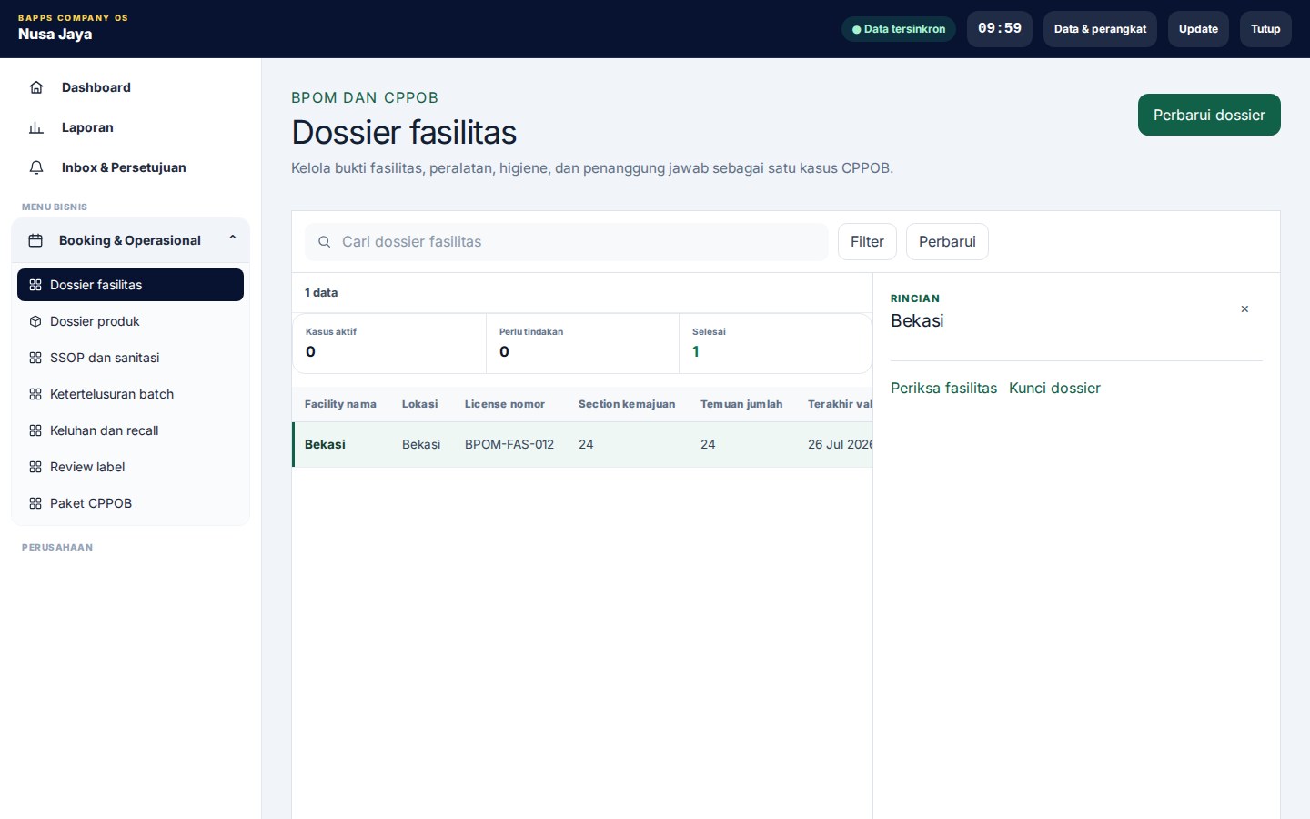Sort by License nomor column header
Screen dimensions: 1310x819
point(505,404)
